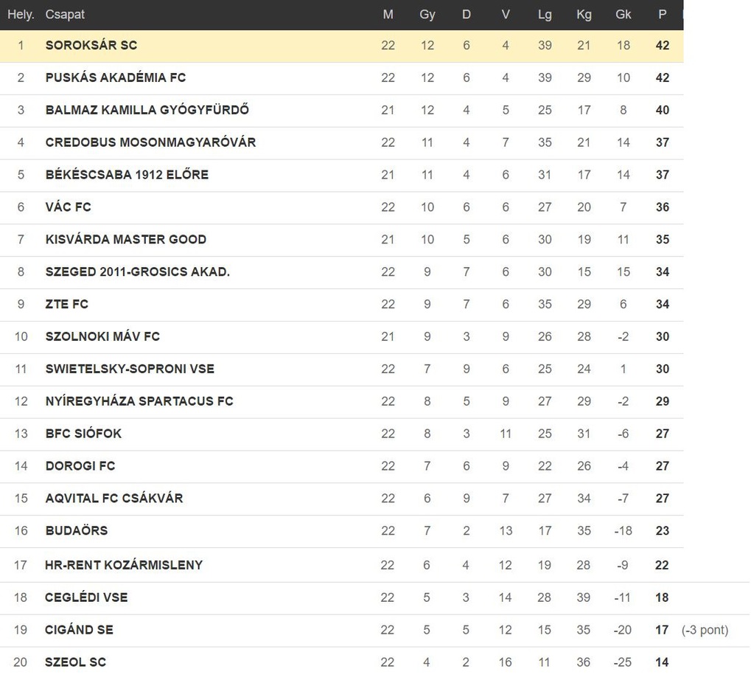Click the BUDAÖRS team name
The width and height of the screenshot is (751, 683).
click(77, 530)
